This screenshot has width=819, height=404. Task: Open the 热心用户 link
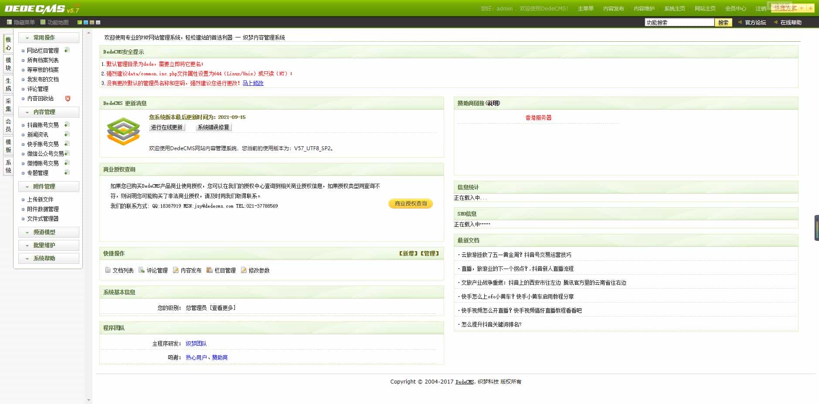click(x=196, y=357)
